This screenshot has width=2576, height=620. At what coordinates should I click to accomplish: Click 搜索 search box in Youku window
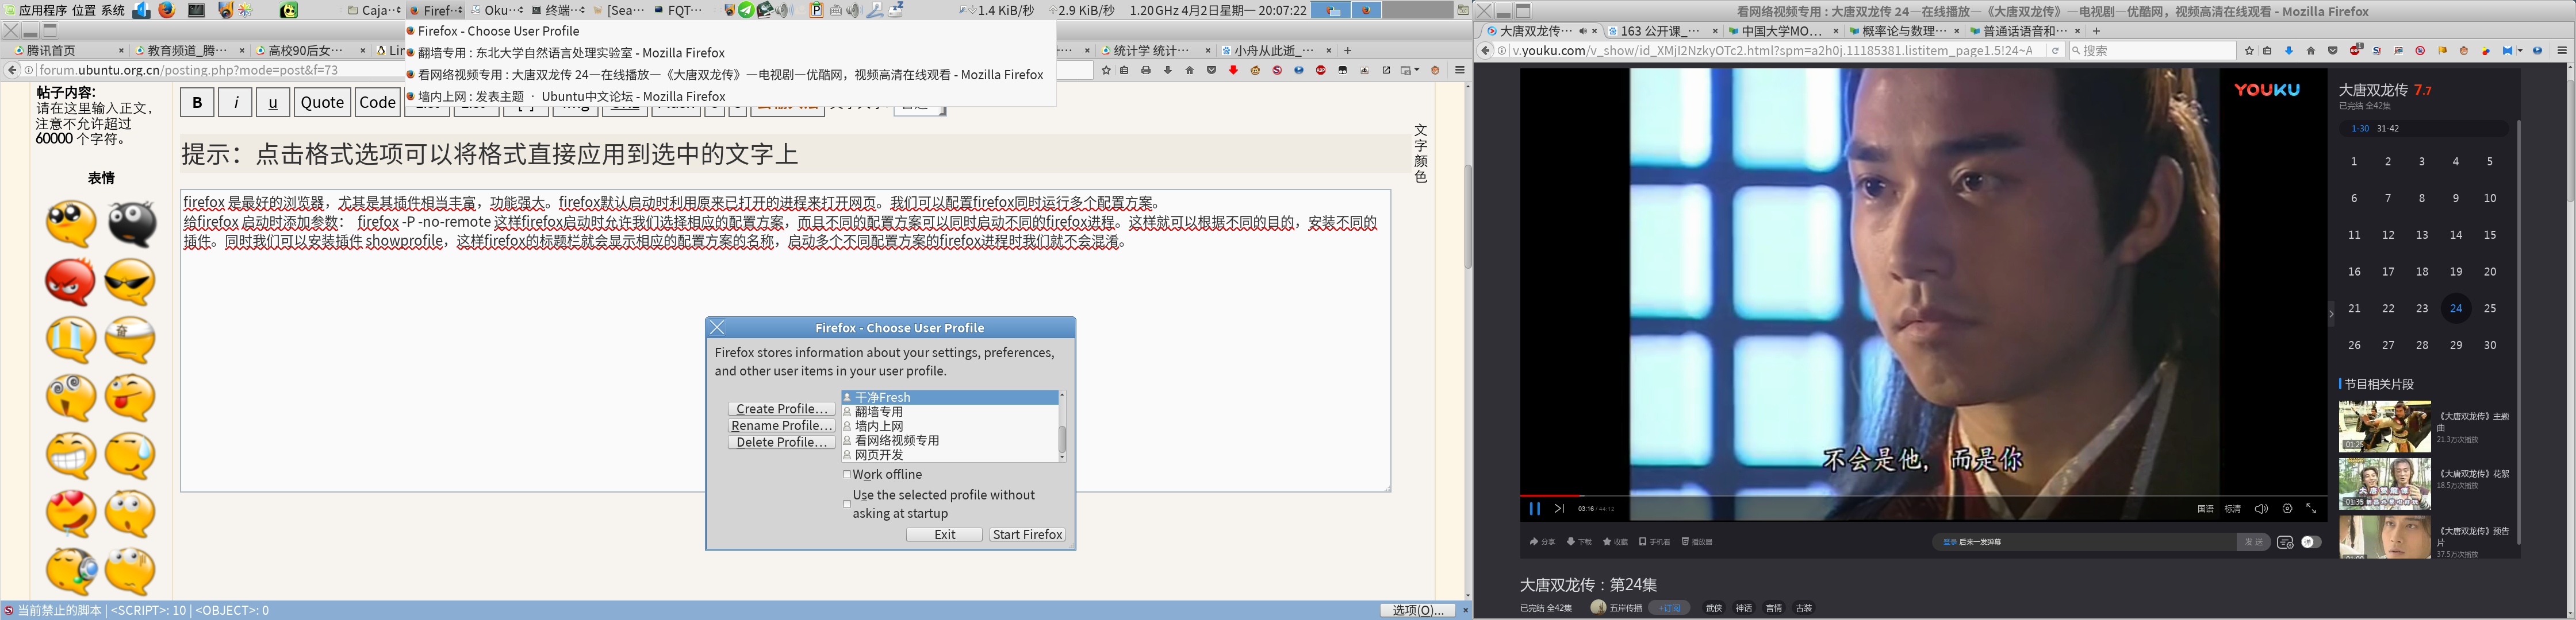pyautogui.click(x=2152, y=51)
